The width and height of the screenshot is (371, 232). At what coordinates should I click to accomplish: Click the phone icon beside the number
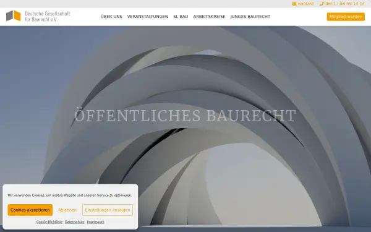point(322,4)
